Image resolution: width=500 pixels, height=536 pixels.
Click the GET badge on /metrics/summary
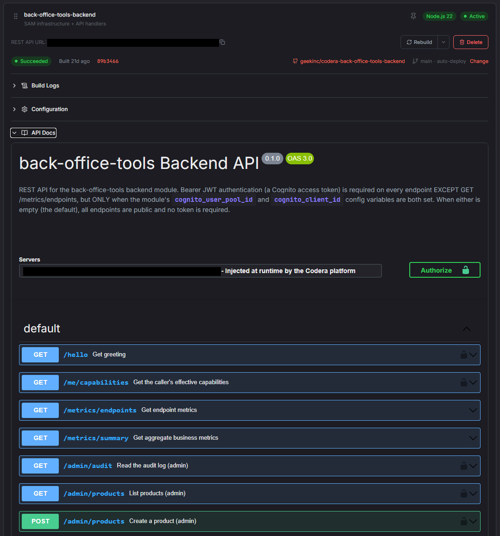pos(40,438)
